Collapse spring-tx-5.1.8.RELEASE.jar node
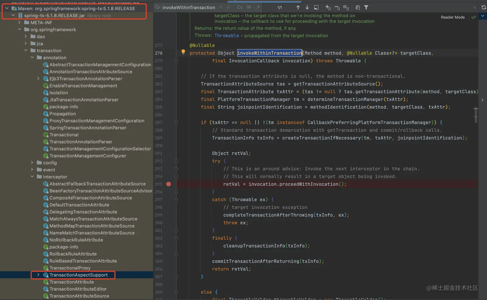The height and width of the screenshot is (300, 487). pyautogui.click(x=13, y=15)
